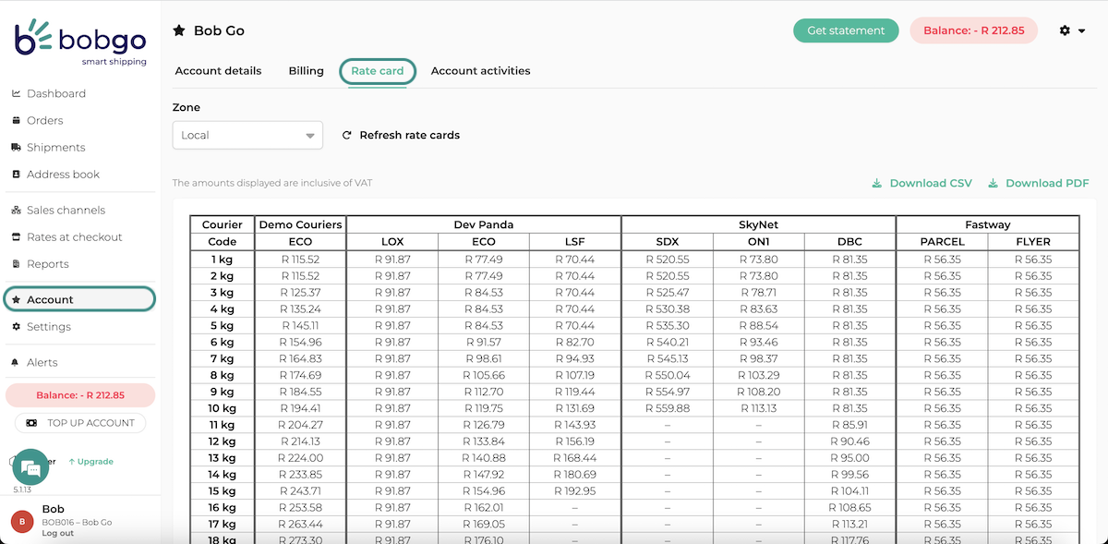This screenshot has height=544, width=1108.
Task: Open Shipments from the sidebar
Action: (x=55, y=147)
